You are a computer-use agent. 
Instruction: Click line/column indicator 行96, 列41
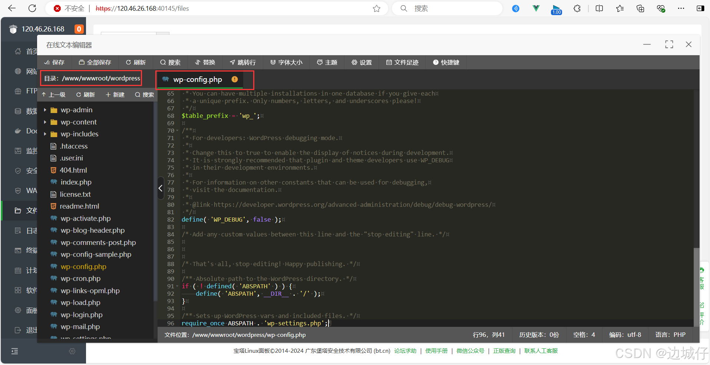click(x=489, y=335)
